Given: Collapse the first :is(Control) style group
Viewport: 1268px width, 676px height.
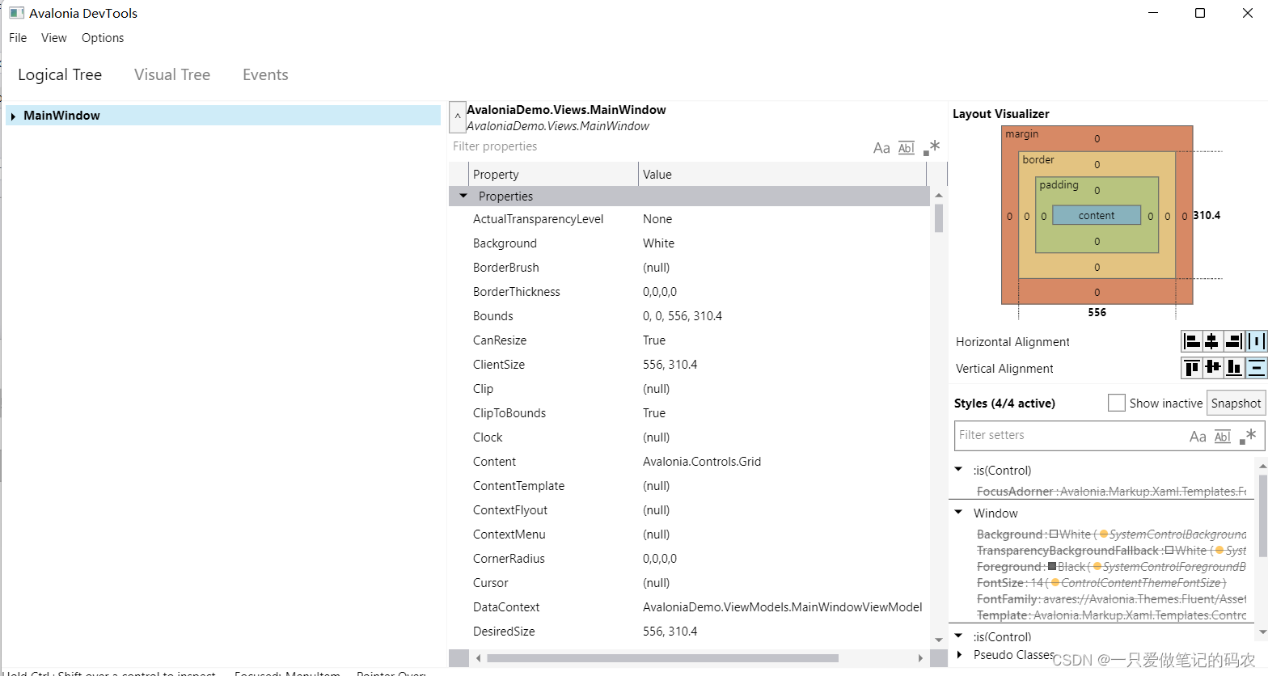Looking at the screenshot, I should tap(958, 469).
